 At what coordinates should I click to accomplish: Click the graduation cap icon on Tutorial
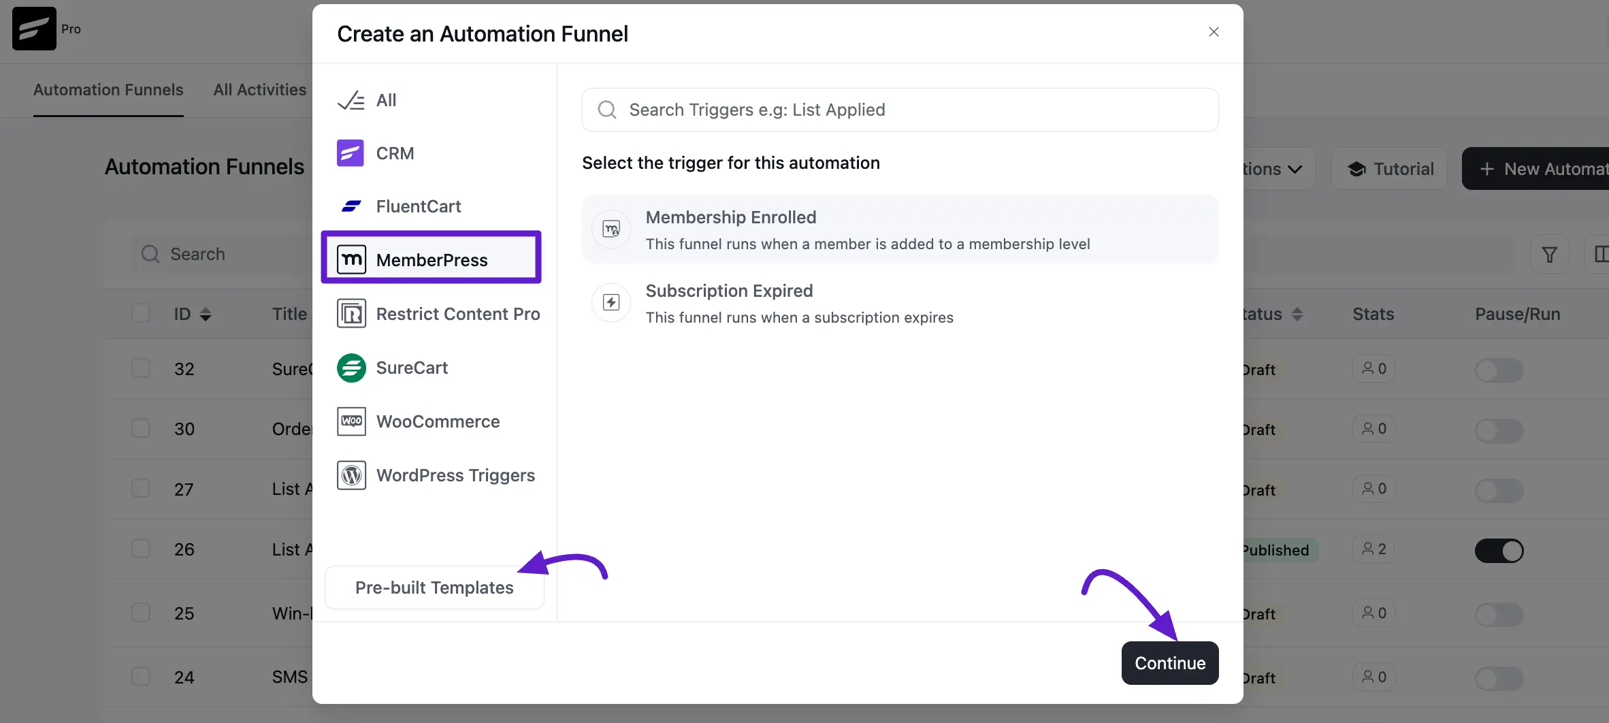[x=1356, y=169]
